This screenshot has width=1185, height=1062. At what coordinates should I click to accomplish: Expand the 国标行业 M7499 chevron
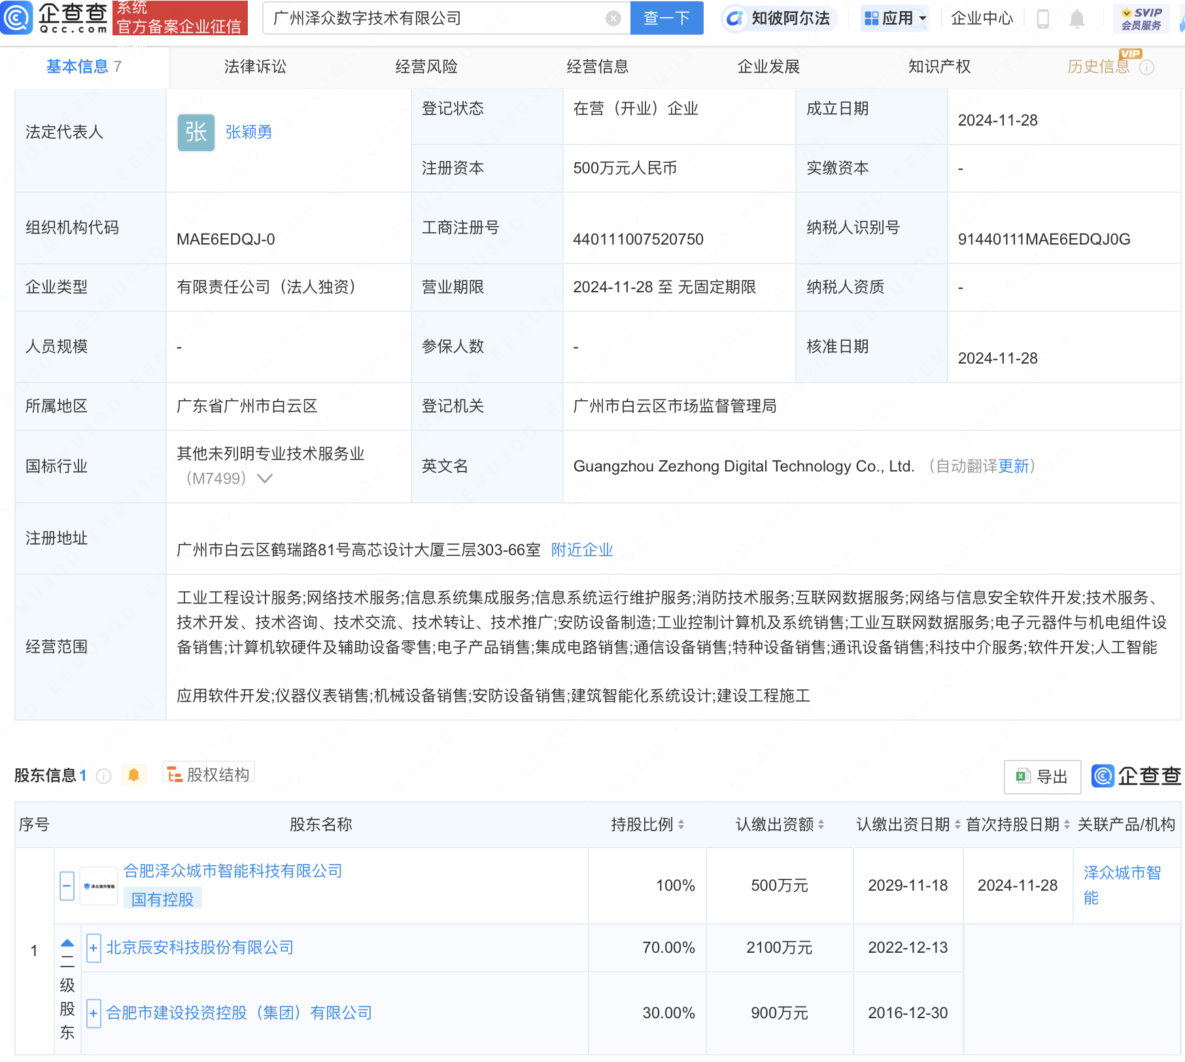pyautogui.click(x=265, y=479)
